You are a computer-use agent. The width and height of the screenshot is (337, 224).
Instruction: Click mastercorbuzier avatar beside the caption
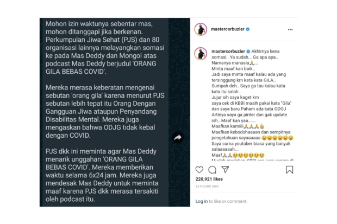click(x=201, y=54)
